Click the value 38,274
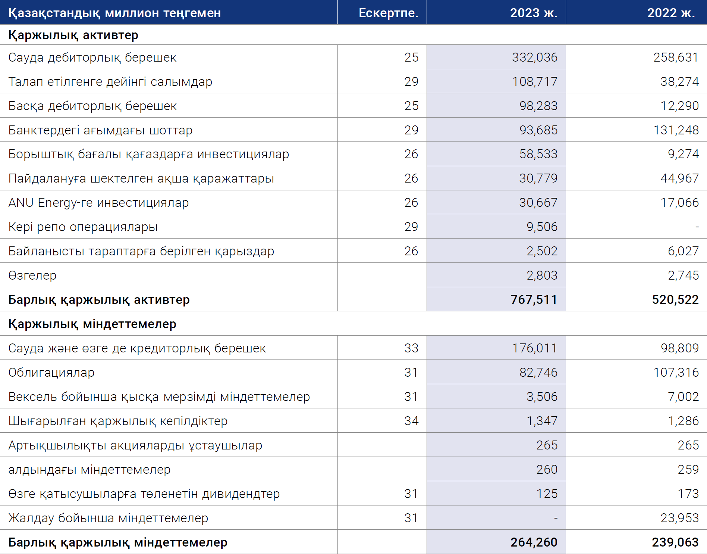This screenshot has height=554, width=707. (679, 82)
